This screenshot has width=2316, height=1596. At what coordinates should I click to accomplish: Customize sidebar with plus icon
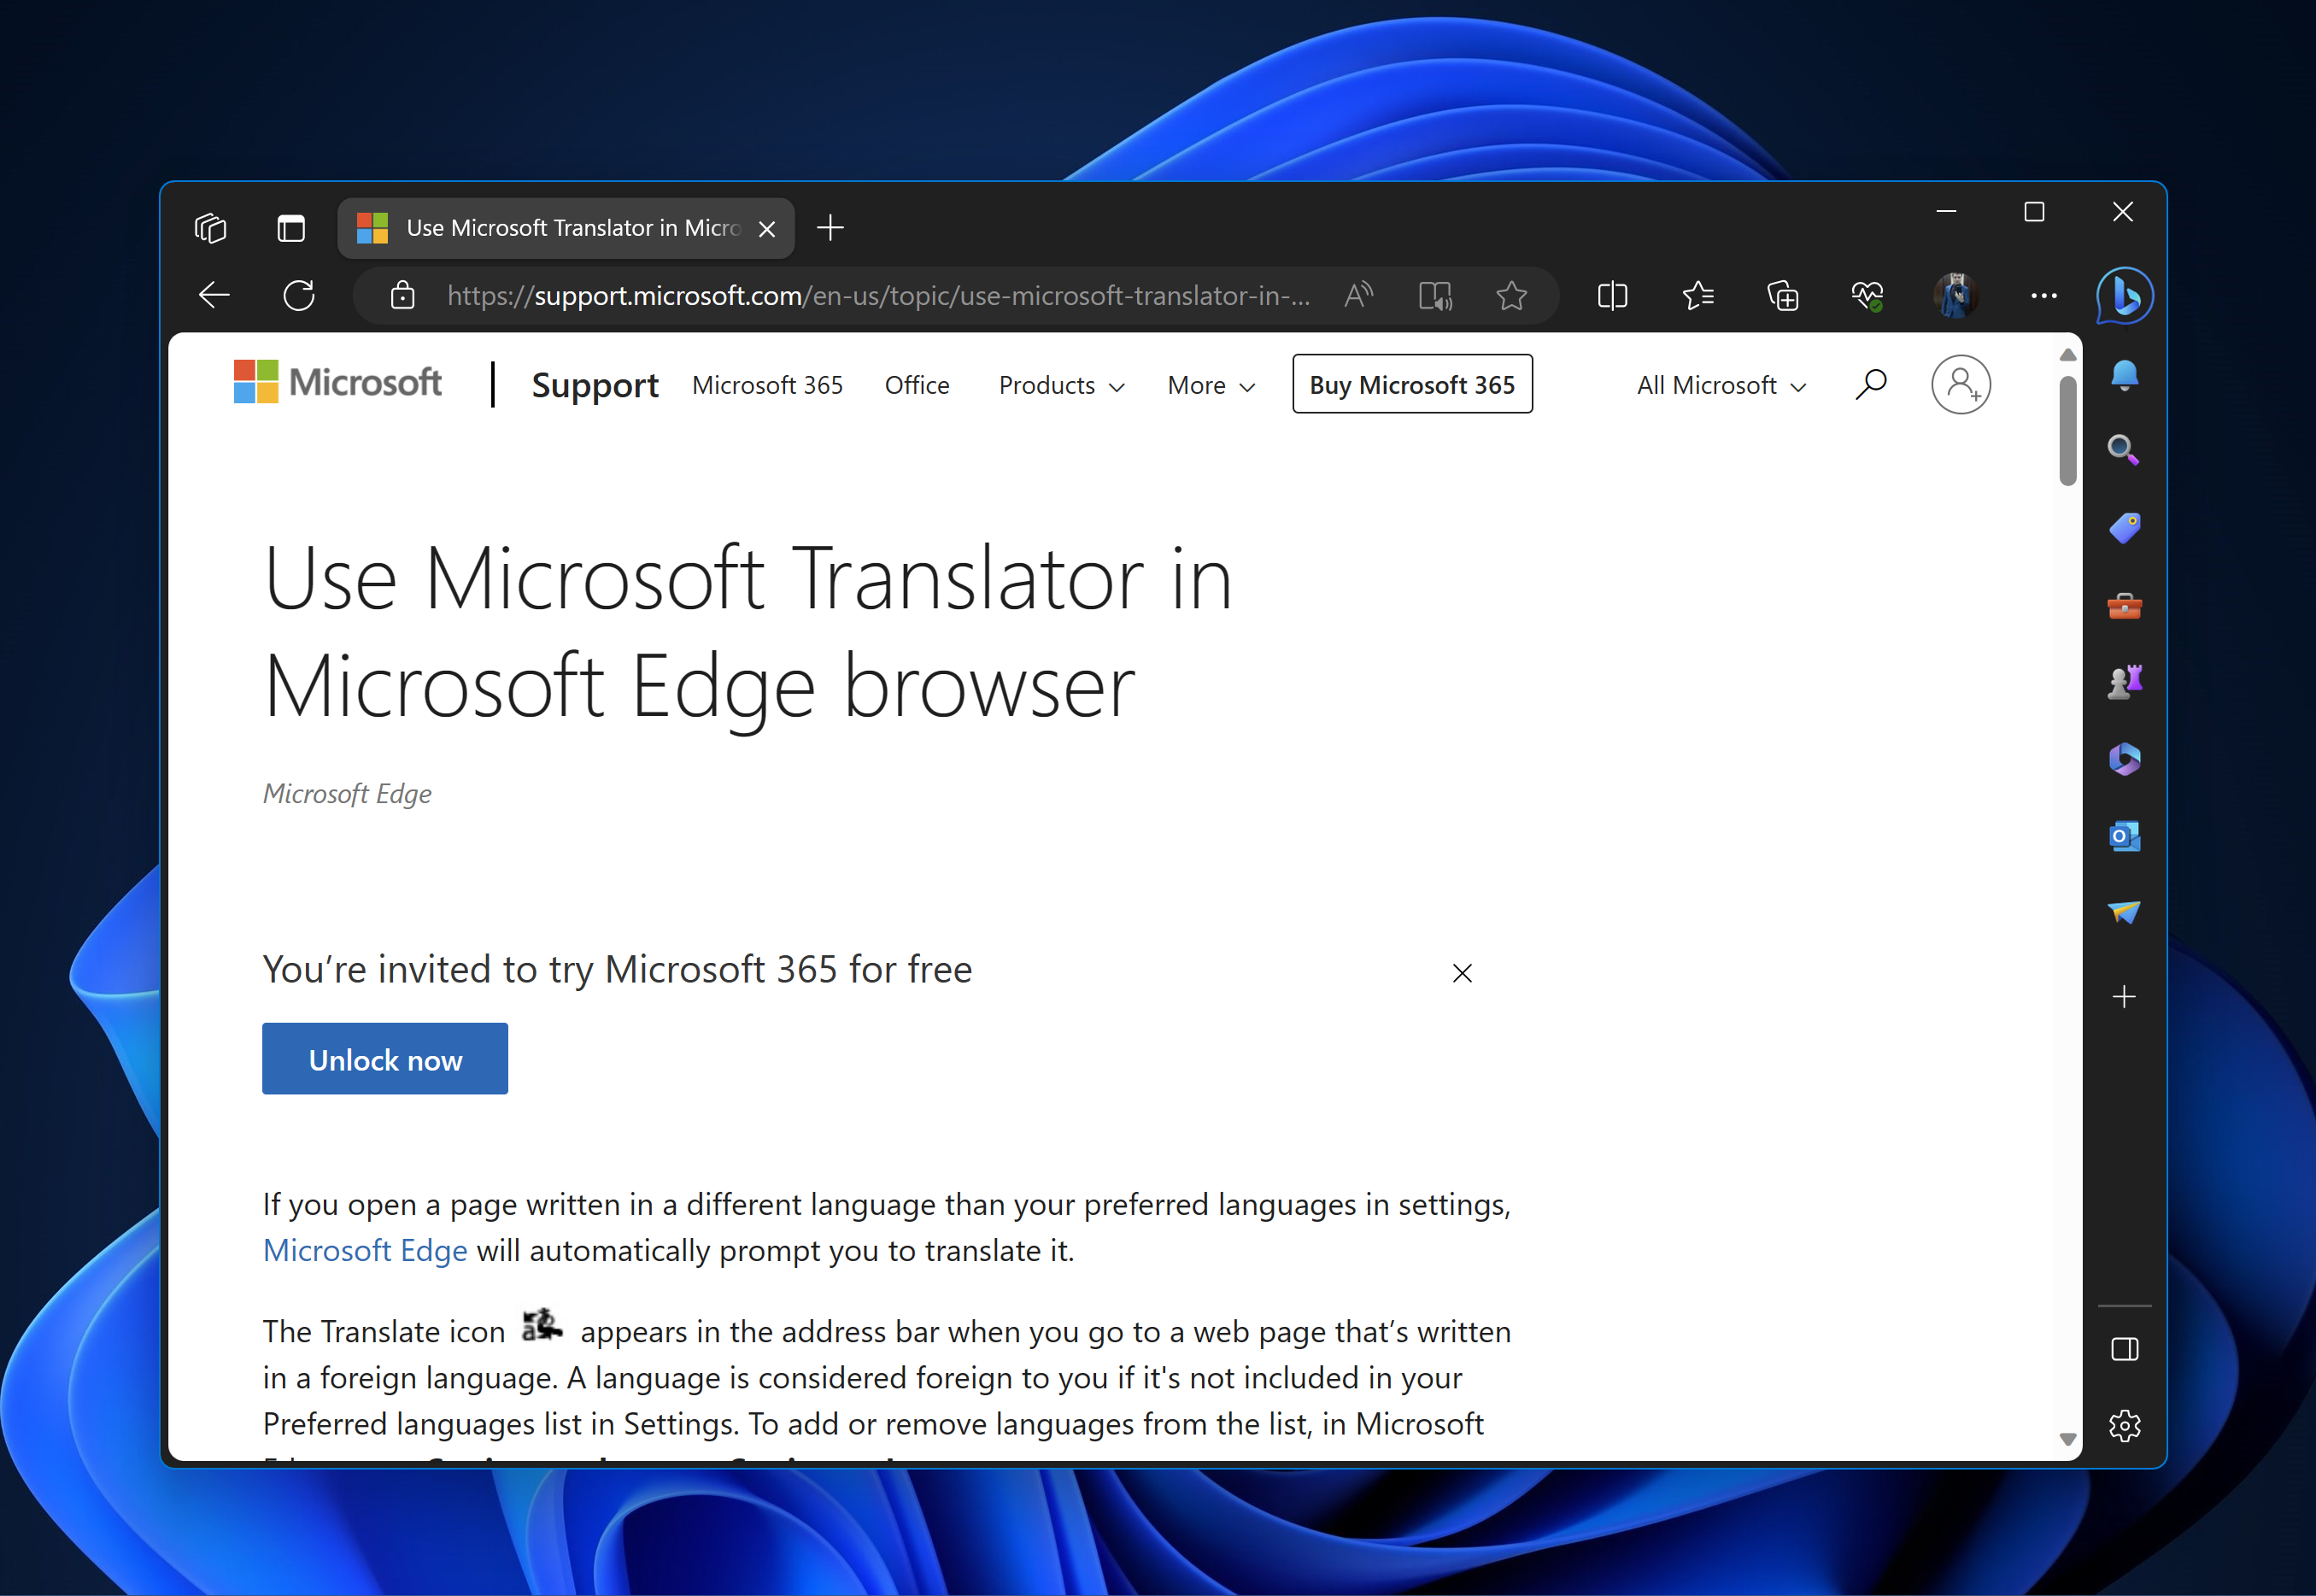[2124, 996]
